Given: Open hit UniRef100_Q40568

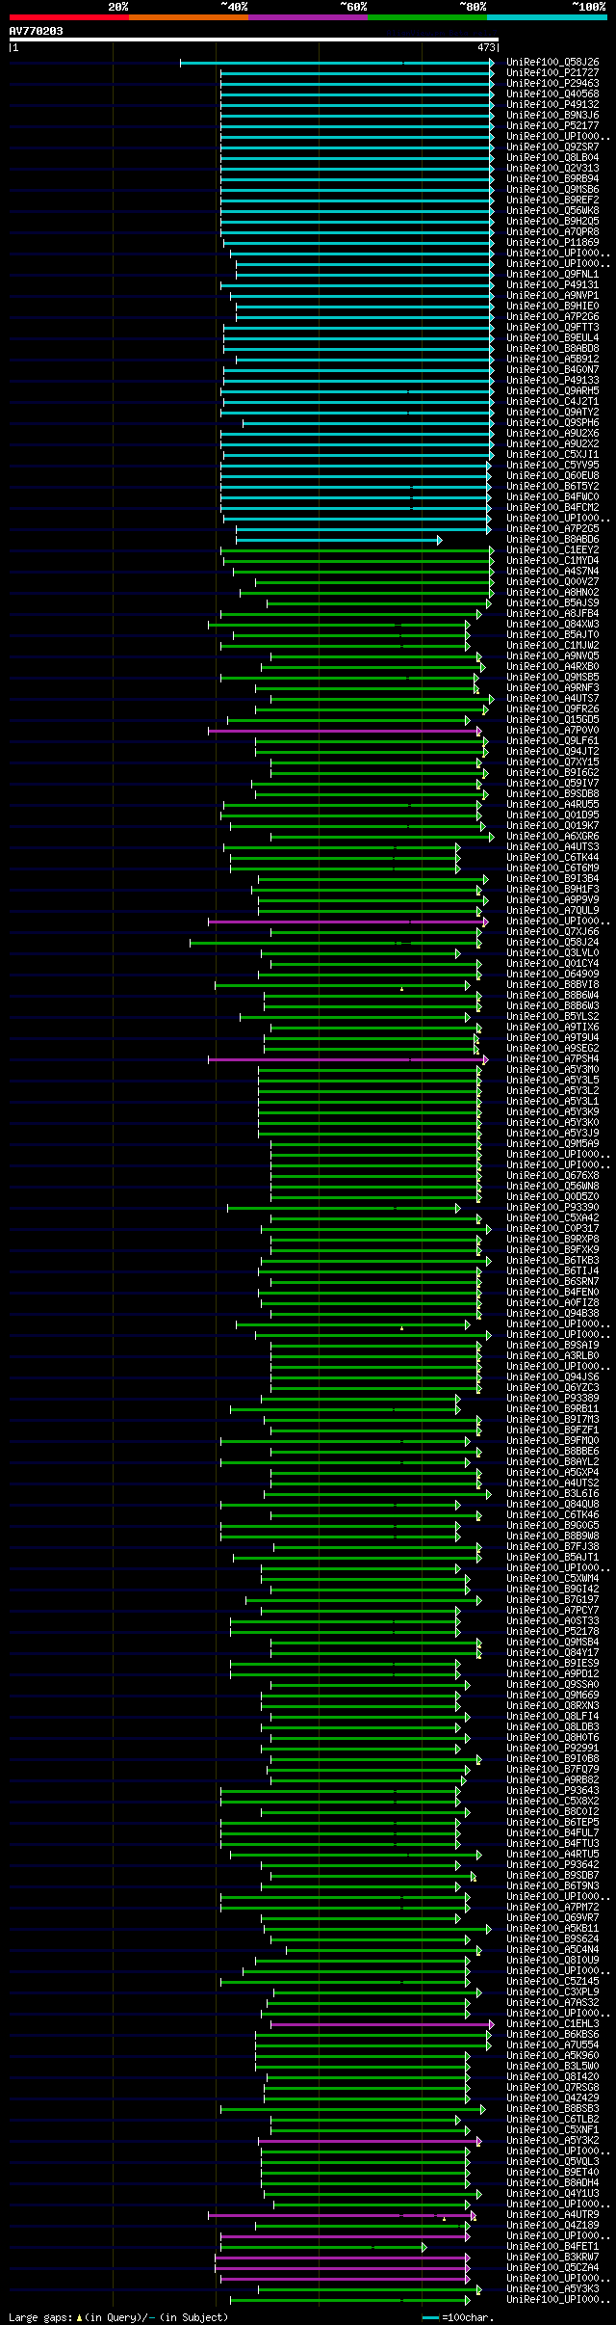Looking at the screenshot, I should pyautogui.click(x=552, y=94).
